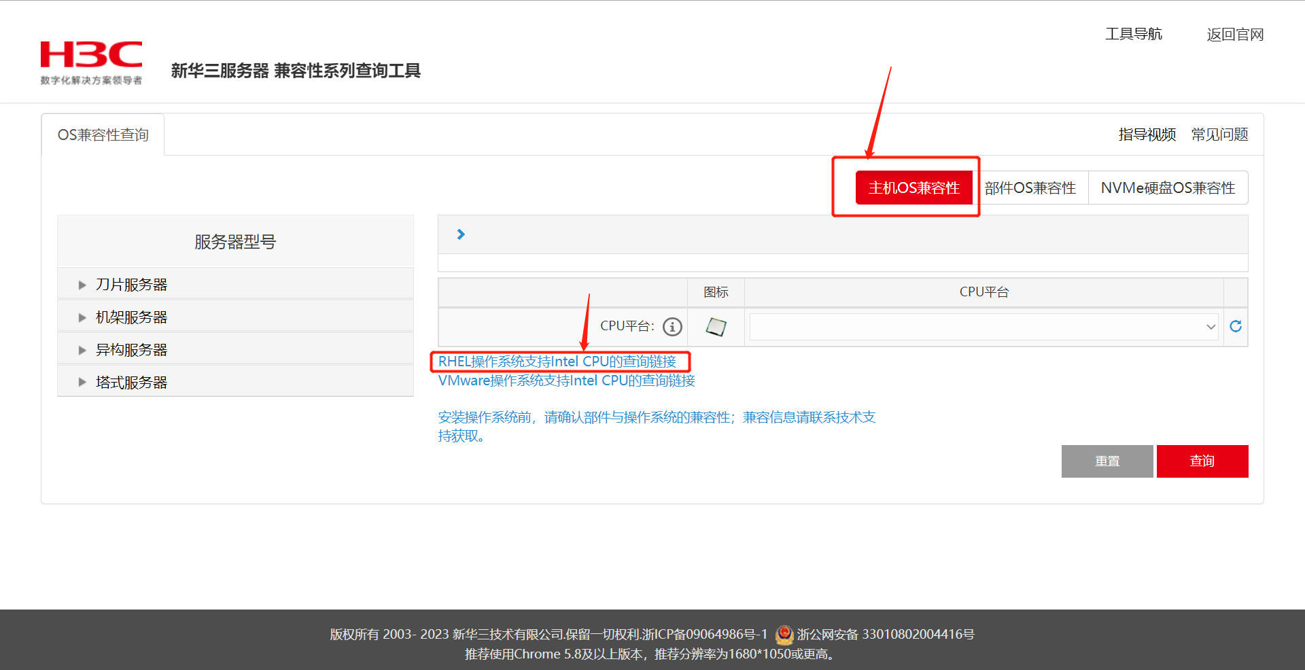The image size is (1305, 670).
Task: Click the CPU platform info icon
Action: (672, 327)
